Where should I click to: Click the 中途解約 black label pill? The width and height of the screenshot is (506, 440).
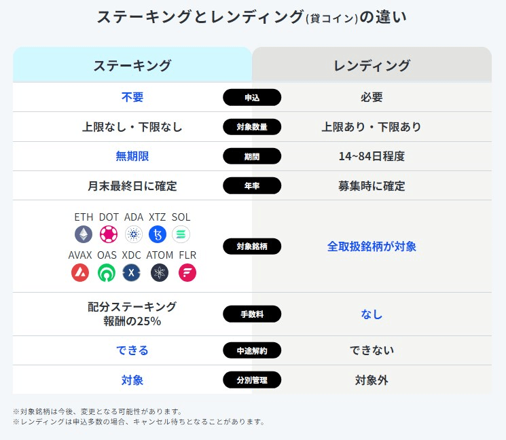tap(252, 350)
